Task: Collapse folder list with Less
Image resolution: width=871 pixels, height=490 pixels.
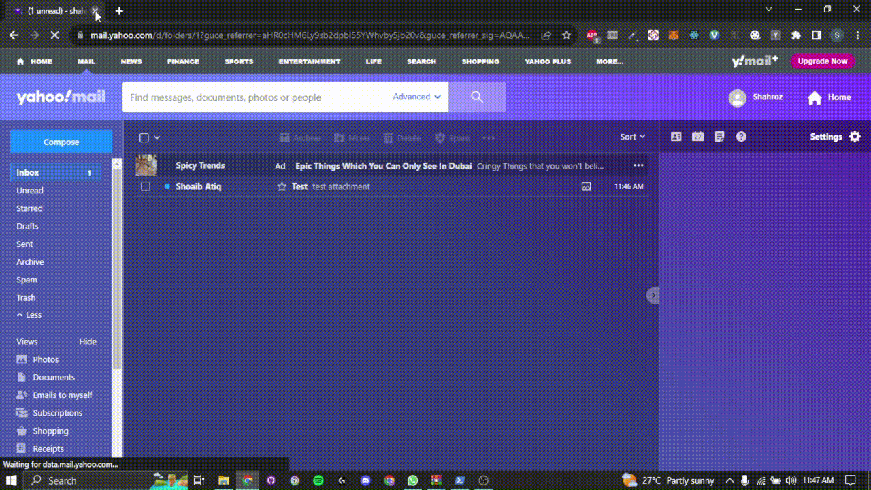Action: point(29,315)
